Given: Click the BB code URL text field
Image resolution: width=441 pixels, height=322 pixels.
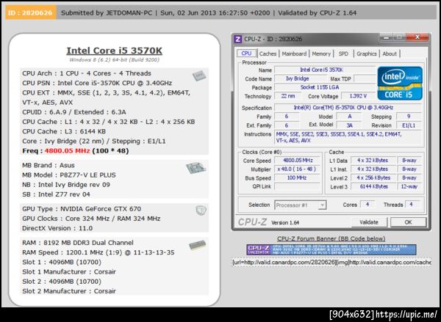Looking at the screenshot, I should pyautogui.click(x=331, y=262).
